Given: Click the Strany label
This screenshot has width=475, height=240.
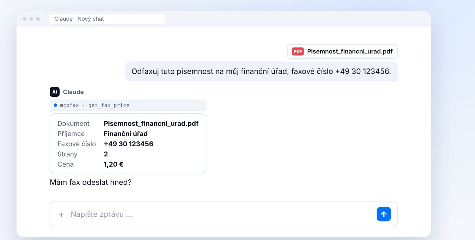Looking at the screenshot, I should click(x=68, y=154).
